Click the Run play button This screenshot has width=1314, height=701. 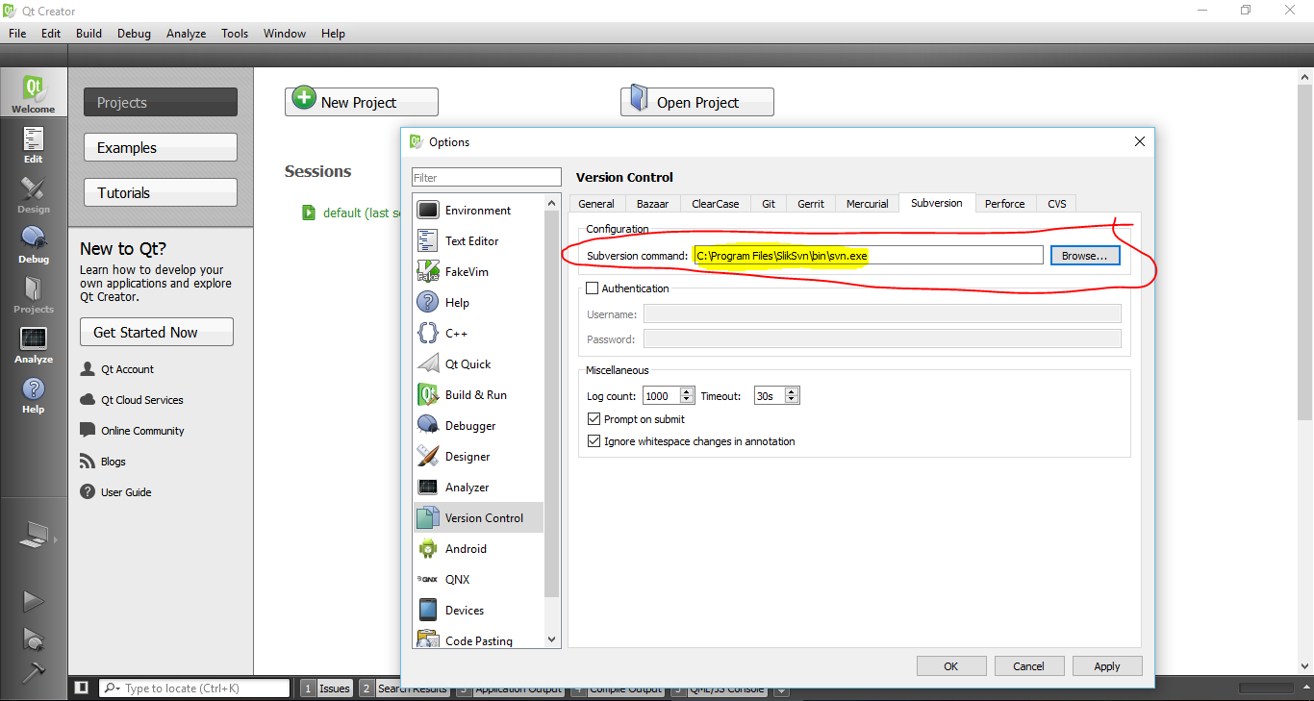pos(34,601)
